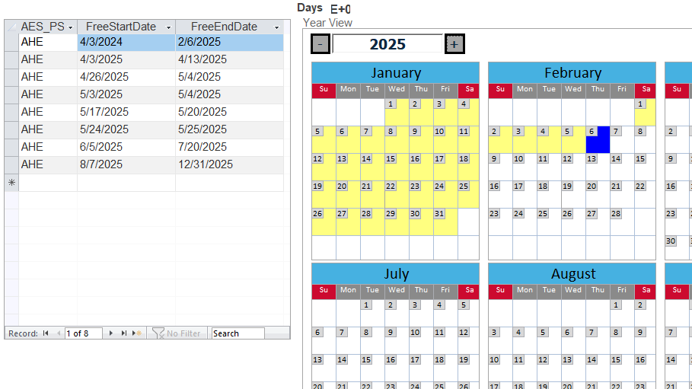This screenshot has height=389, width=692.
Task: Go to first record navigation arrow
Action: coord(46,333)
